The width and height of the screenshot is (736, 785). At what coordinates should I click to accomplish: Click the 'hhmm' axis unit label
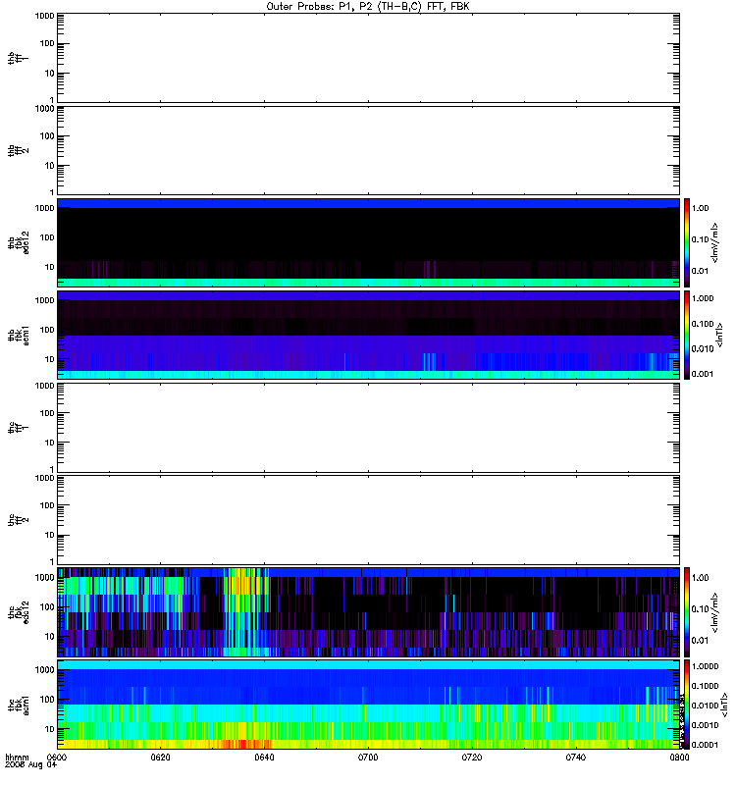(17, 758)
